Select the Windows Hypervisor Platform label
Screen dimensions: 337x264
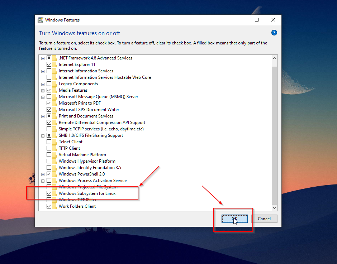(87, 161)
